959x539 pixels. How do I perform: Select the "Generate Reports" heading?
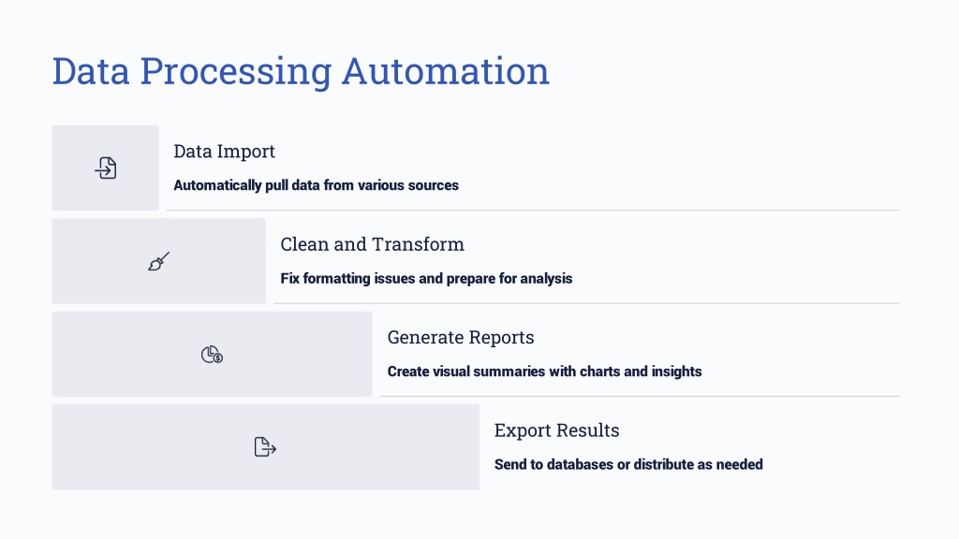pos(461,337)
